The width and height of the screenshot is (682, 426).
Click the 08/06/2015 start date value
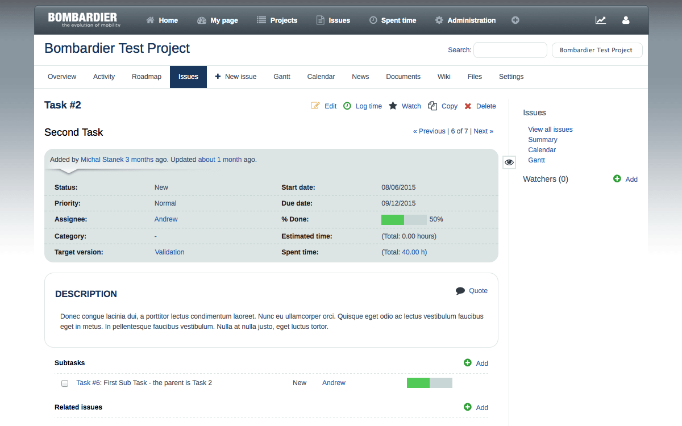click(398, 187)
